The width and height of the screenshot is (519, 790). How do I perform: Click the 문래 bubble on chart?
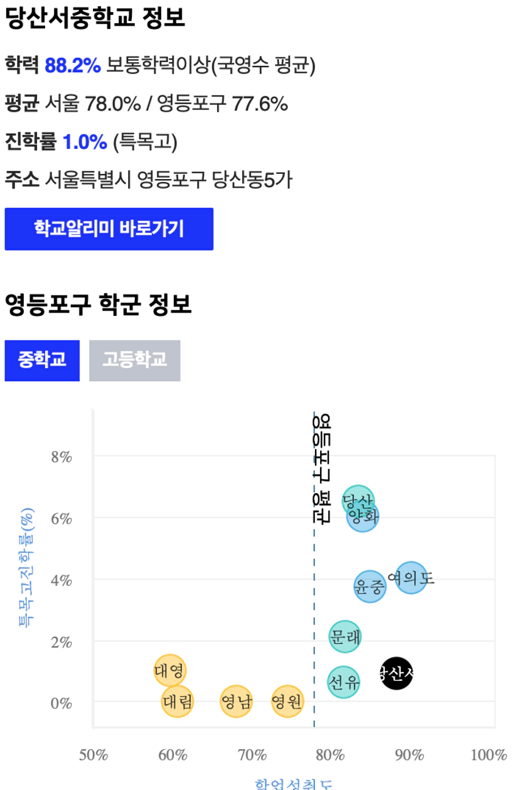345,637
